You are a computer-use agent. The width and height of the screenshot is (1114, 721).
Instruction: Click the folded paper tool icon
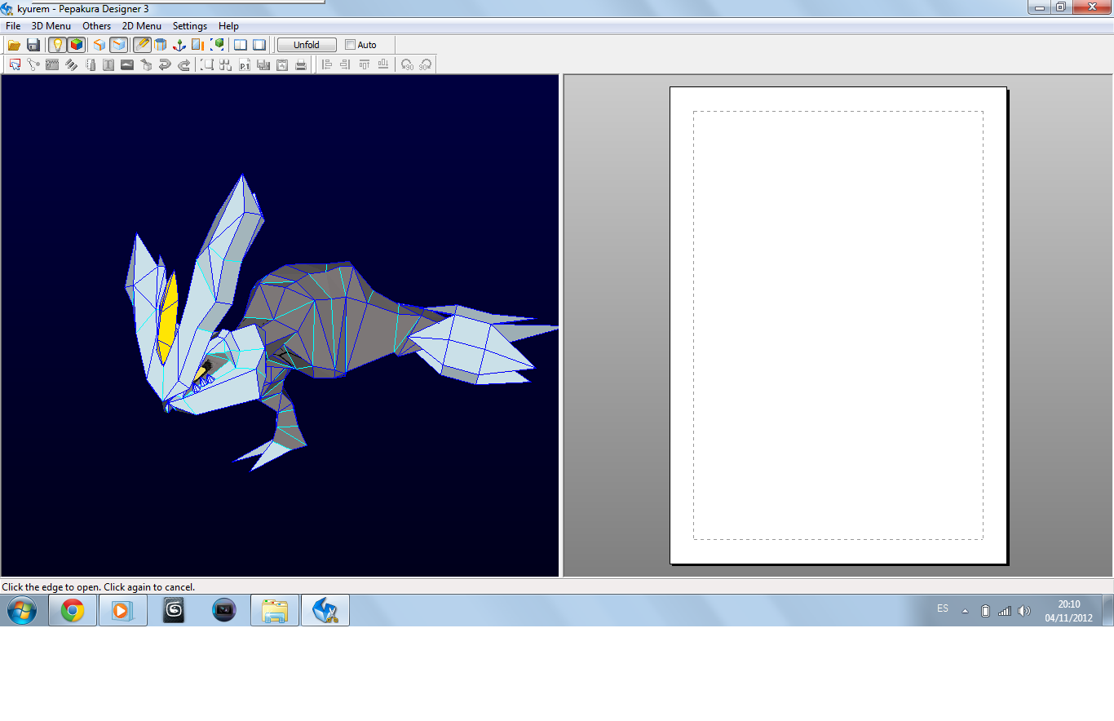(90, 64)
